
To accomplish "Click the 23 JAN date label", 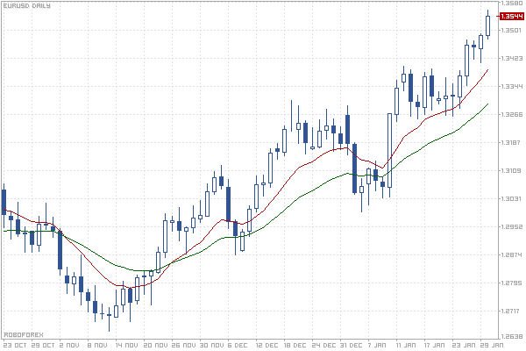I will (464, 345).
